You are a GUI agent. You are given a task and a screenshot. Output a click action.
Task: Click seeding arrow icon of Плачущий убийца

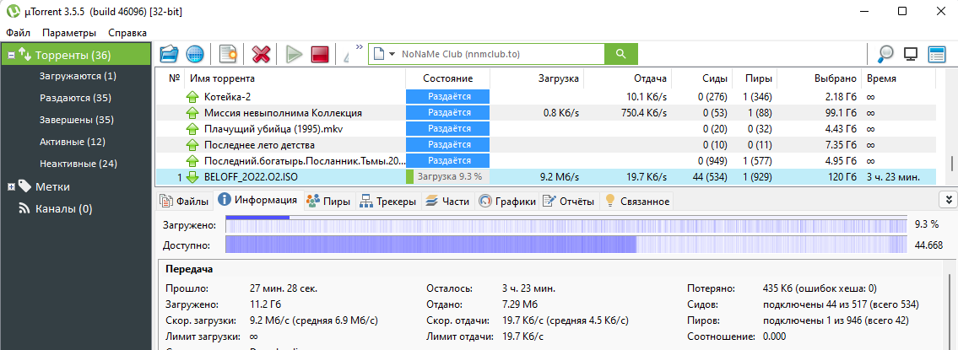tap(192, 129)
